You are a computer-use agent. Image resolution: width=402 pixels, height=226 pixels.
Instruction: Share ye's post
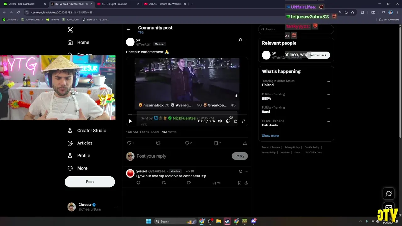[x=245, y=143]
